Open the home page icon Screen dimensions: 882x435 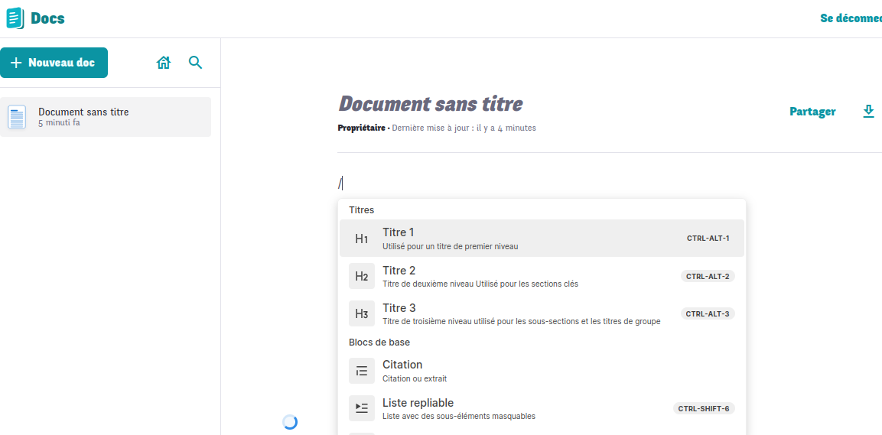click(x=164, y=63)
